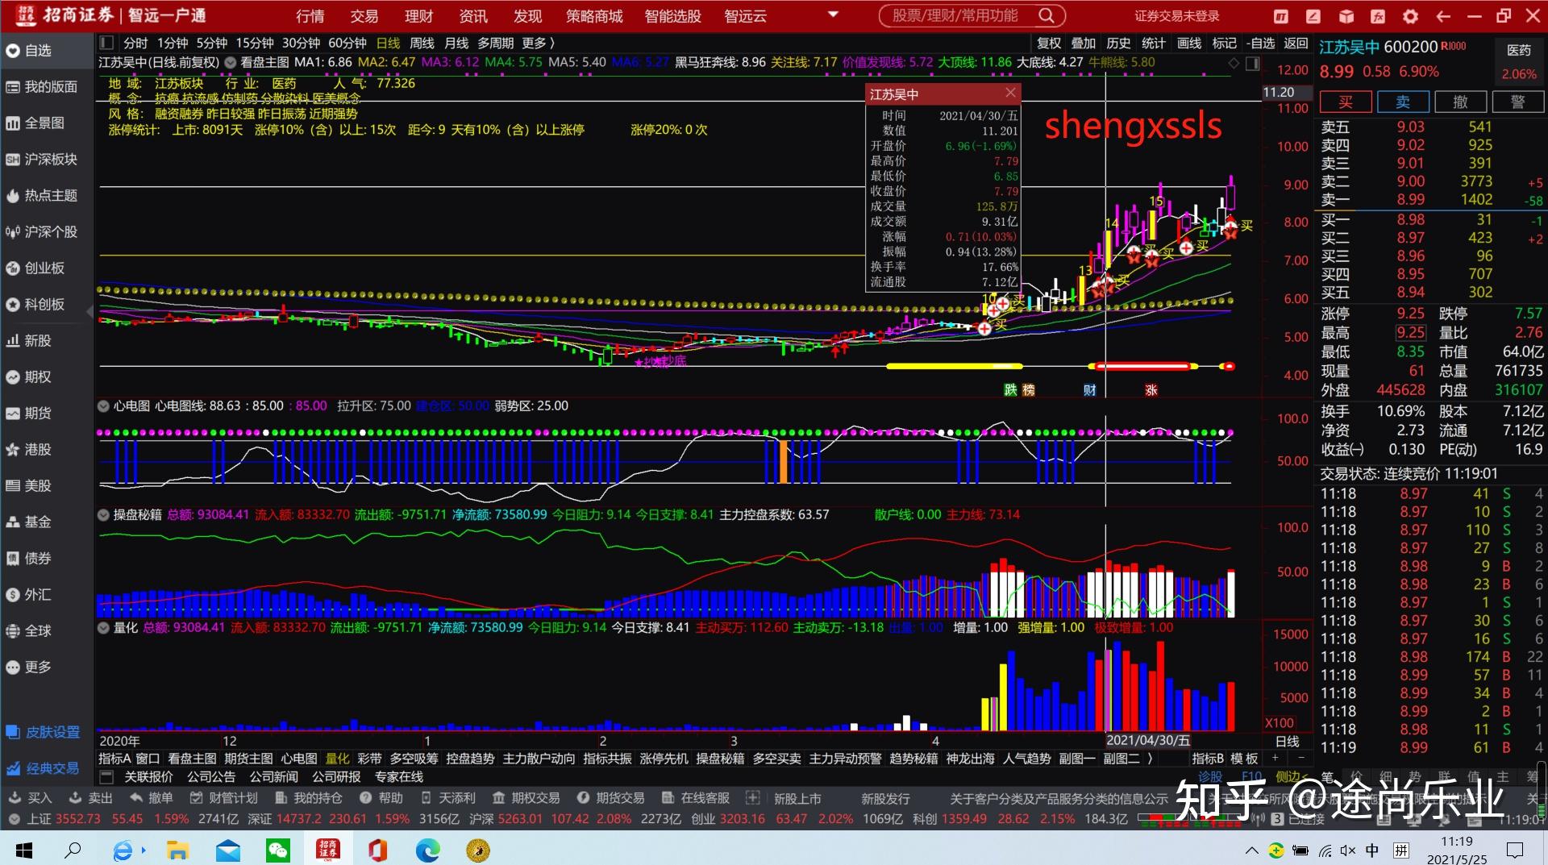Image resolution: width=1548 pixels, height=865 pixels.
Task: Open the 操盘秘籍 indicator dropdown arrow
Action: tap(103, 514)
